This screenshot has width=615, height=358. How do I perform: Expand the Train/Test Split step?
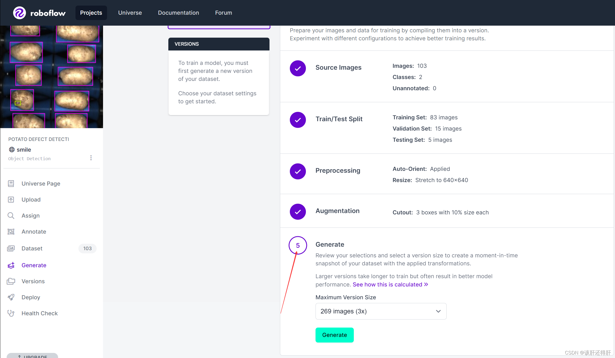click(x=339, y=119)
